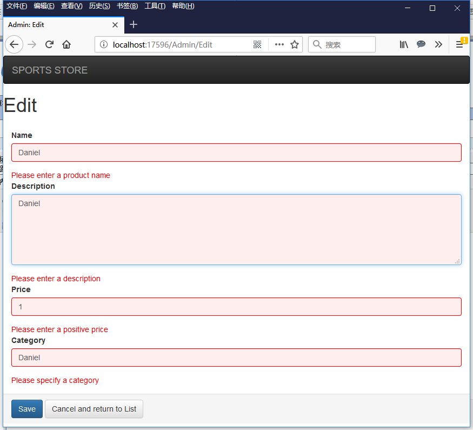This screenshot has width=473, height=430.
Task: Save the product form
Action: [27, 409]
